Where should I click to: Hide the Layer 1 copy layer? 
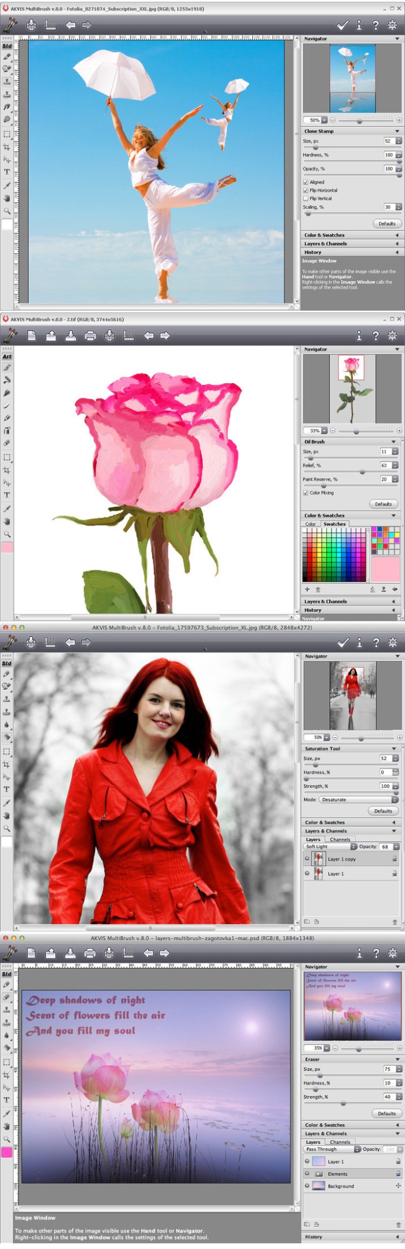pyautogui.click(x=307, y=859)
